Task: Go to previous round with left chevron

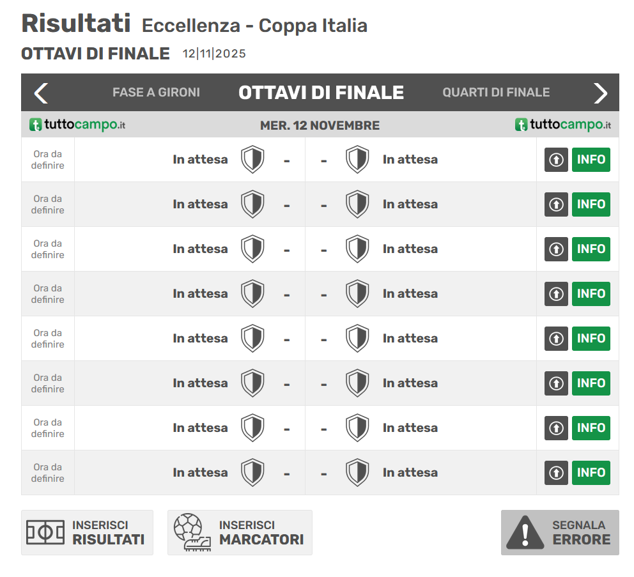Action: coord(42,93)
